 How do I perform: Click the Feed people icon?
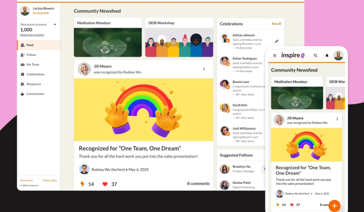click(x=23, y=45)
